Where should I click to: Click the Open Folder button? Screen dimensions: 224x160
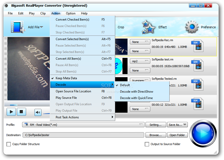point(177,135)
